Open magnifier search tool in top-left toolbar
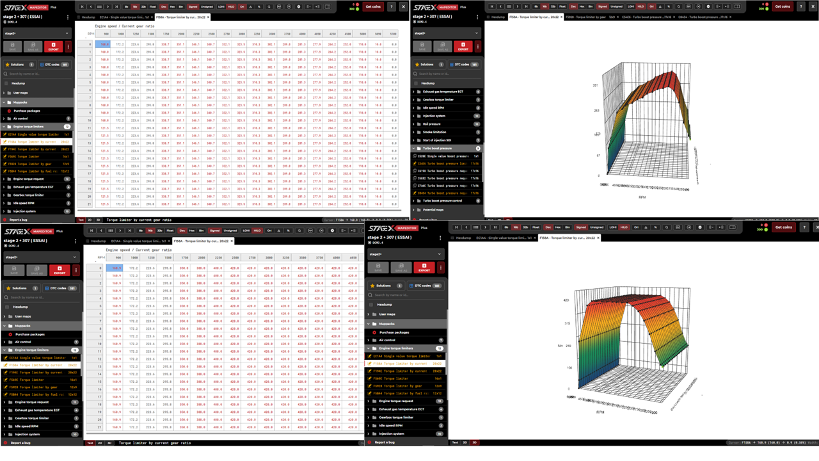Viewport: 819px width, 461px height. pos(269,6)
